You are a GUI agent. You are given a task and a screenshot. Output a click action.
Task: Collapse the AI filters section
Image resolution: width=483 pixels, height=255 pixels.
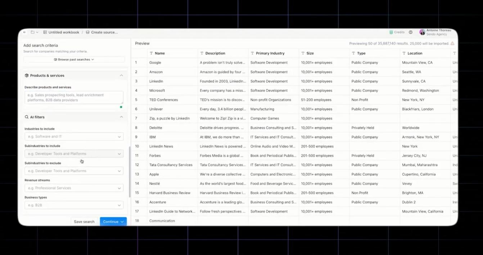tap(121, 117)
